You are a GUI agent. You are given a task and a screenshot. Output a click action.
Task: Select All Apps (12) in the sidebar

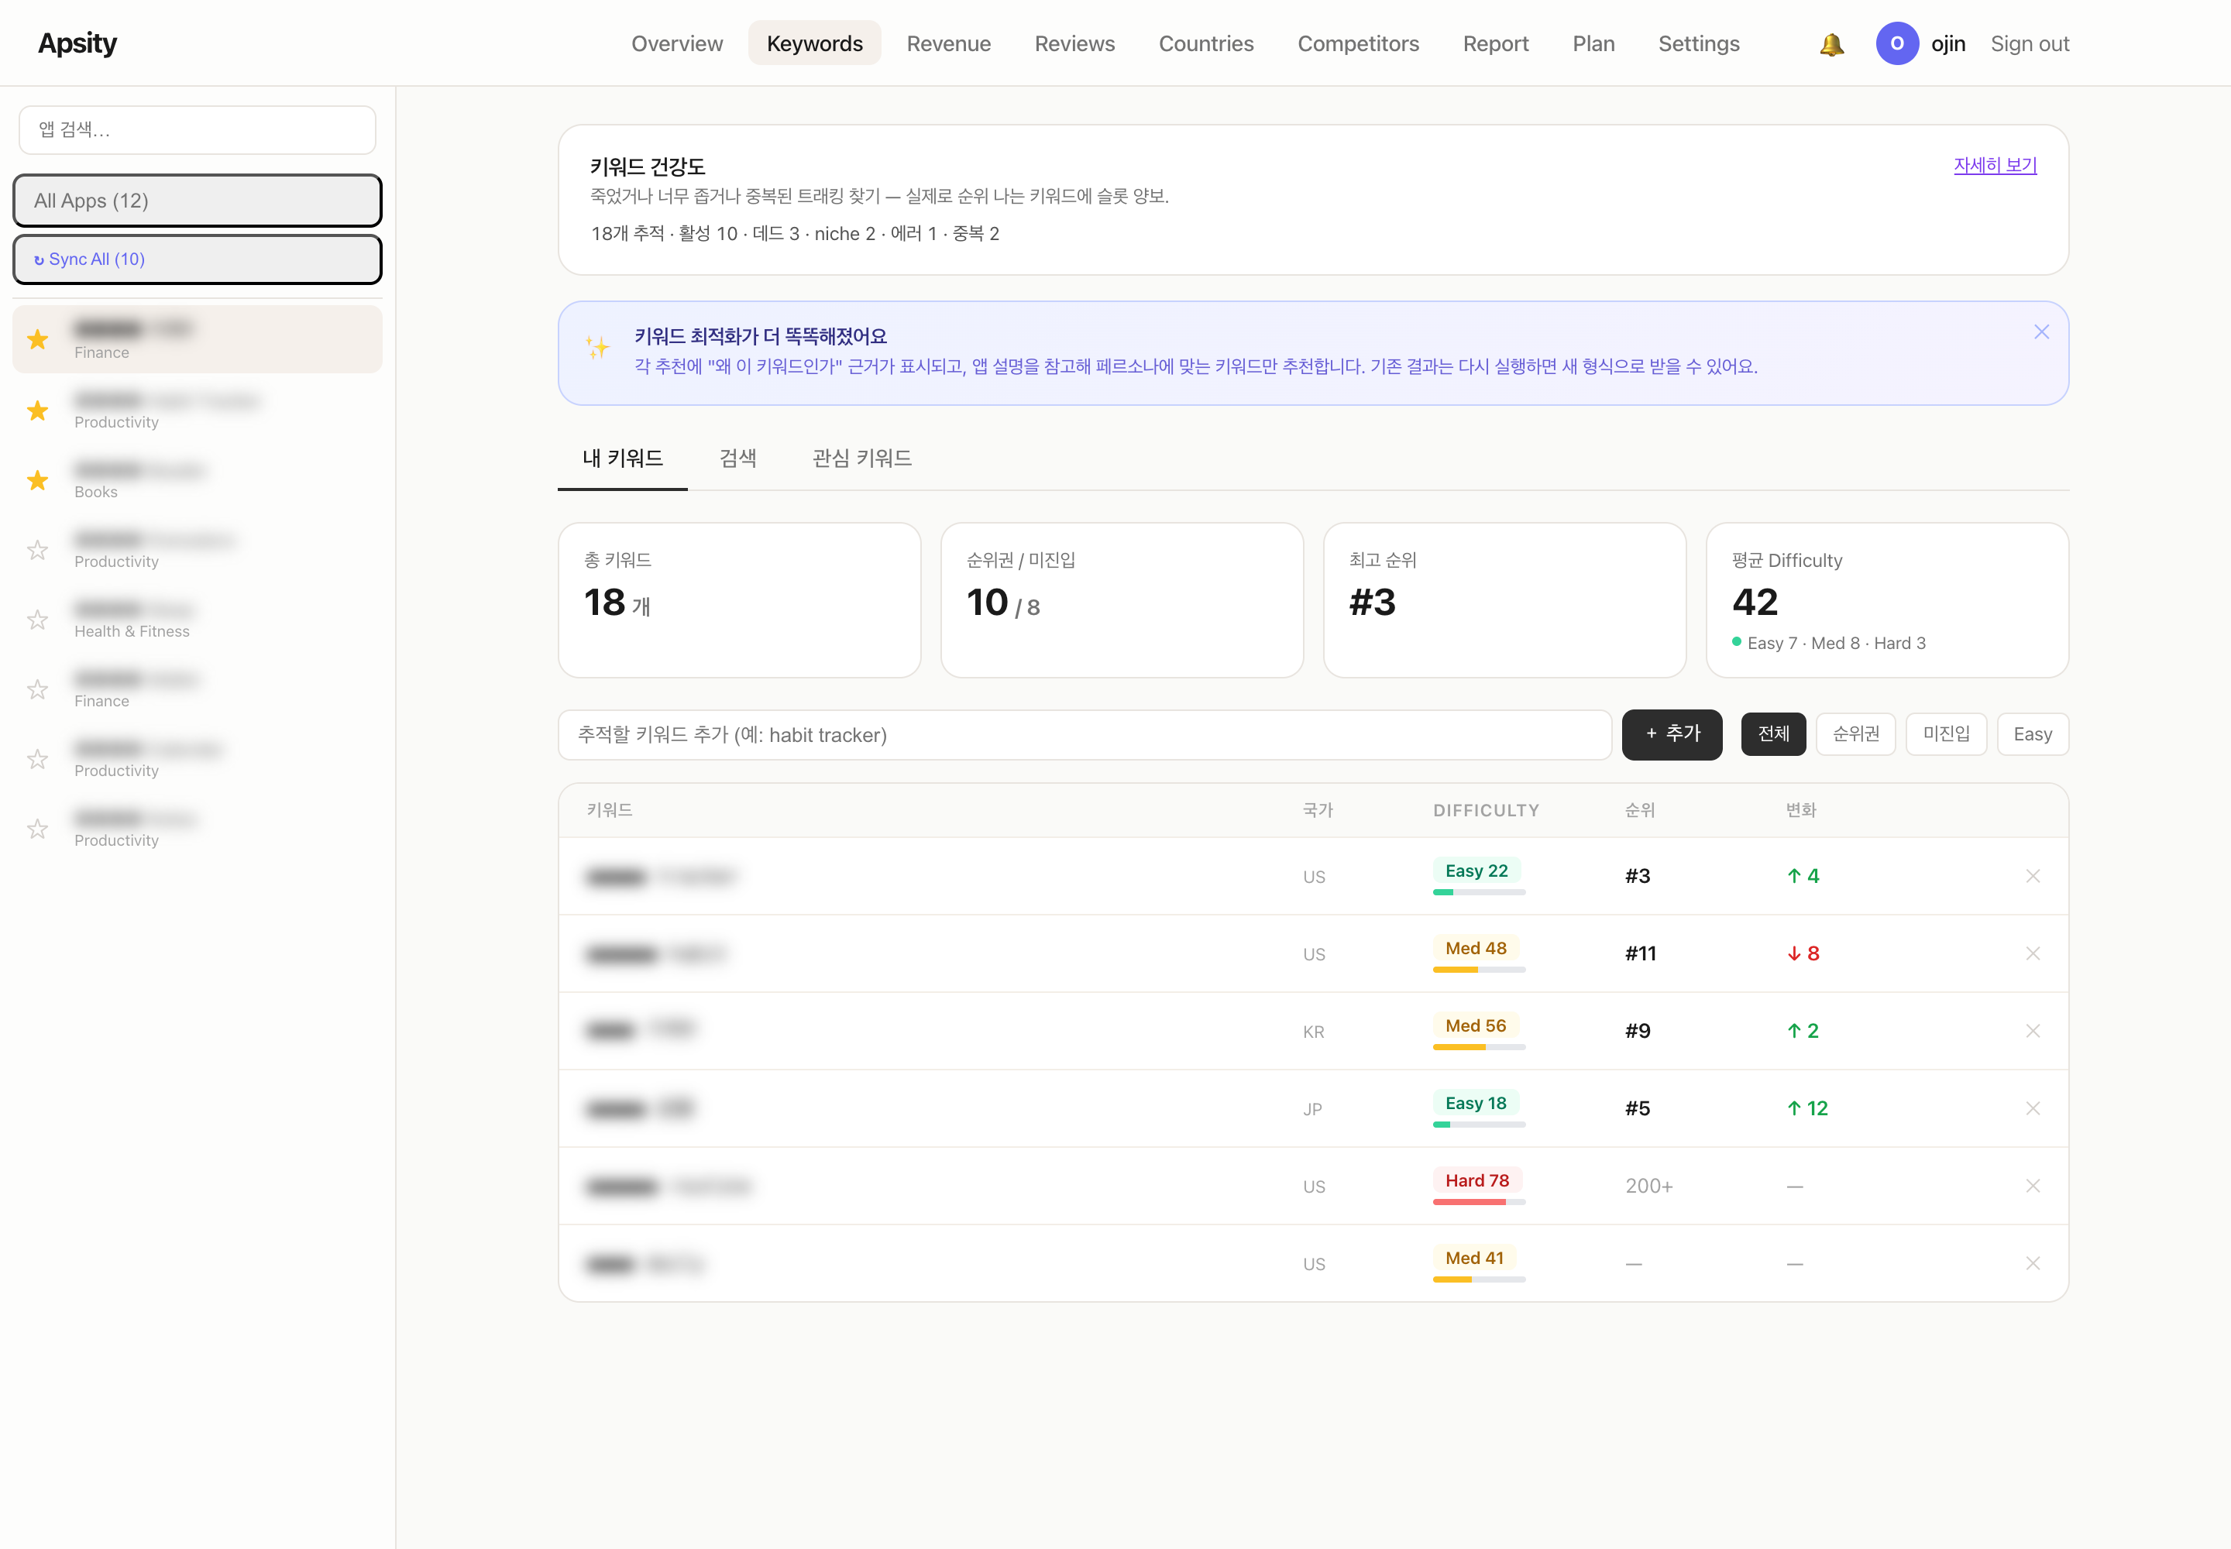pos(197,201)
